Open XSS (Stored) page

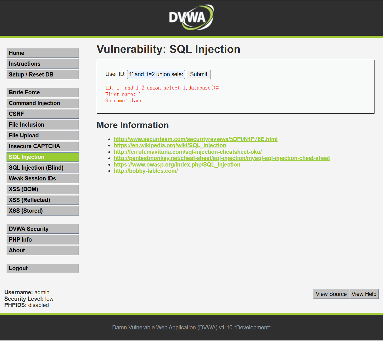click(x=43, y=211)
